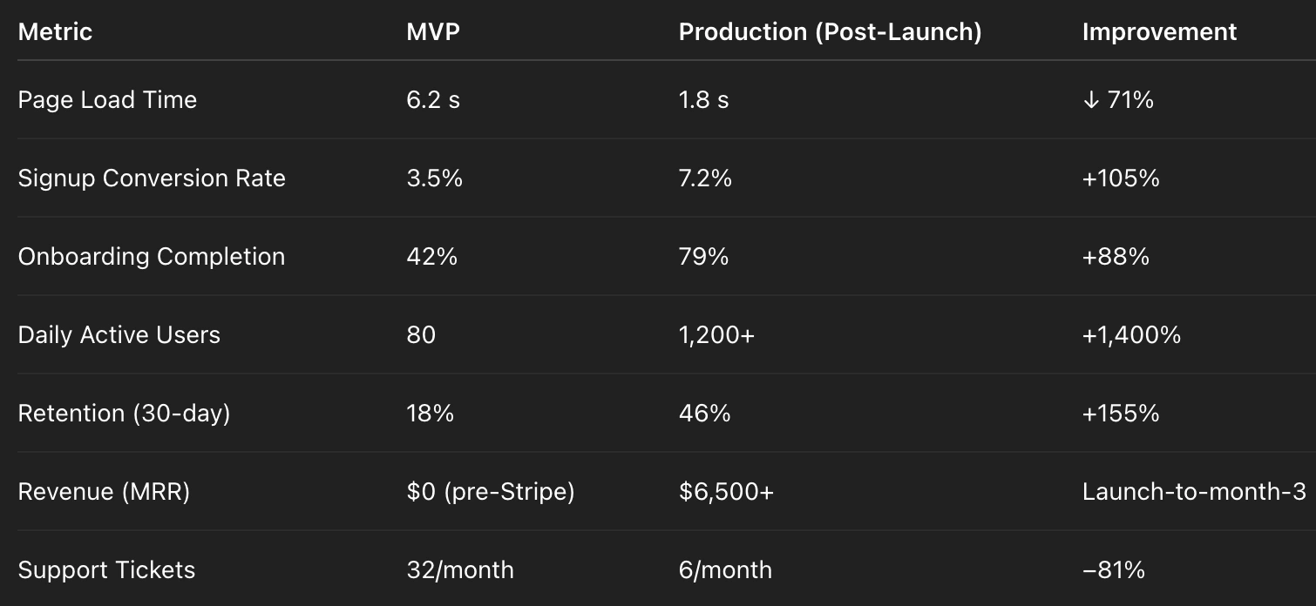Image resolution: width=1316 pixels, height=606 pixels.
Task: Select the Onboarding Completion row label
Action: coord(152,257)
